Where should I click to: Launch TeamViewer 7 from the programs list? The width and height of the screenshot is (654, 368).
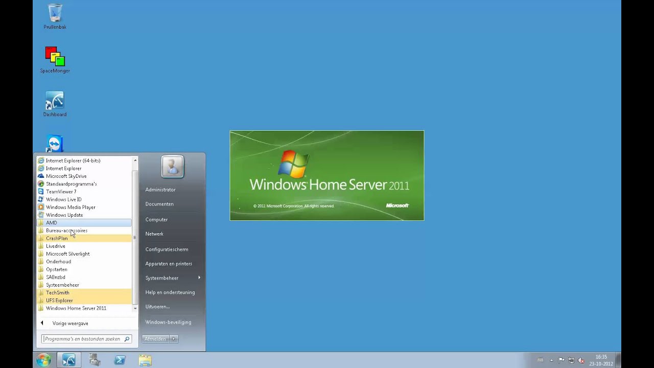84,192
